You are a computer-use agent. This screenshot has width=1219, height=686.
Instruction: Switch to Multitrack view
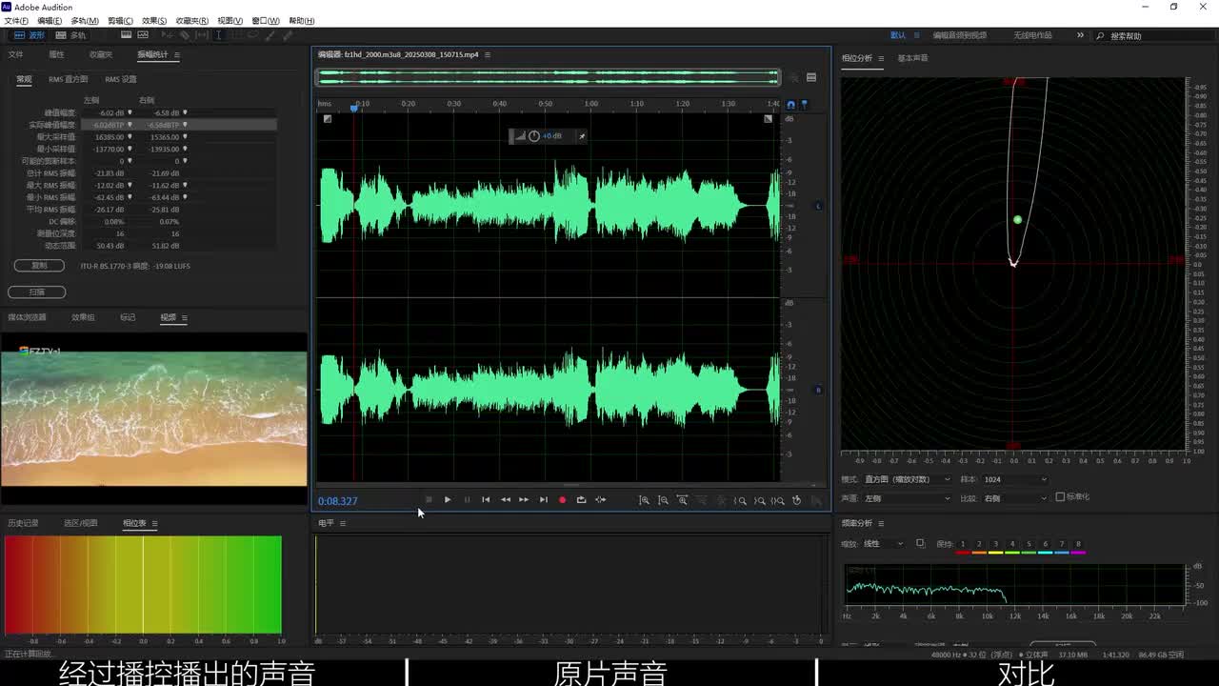click(70, 35)
